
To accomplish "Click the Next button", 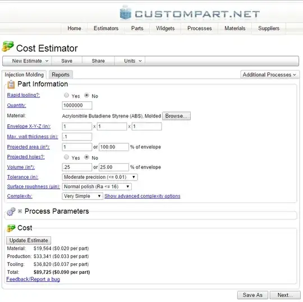I will [285, 295].
